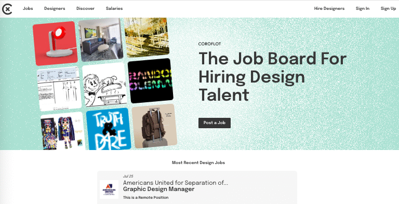
Task: Click the Coroflot logo icon
Action: pyautogui.click(x=7, y=9)
